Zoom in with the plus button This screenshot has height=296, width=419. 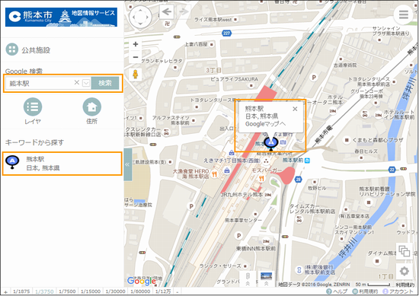coord(136,44)
